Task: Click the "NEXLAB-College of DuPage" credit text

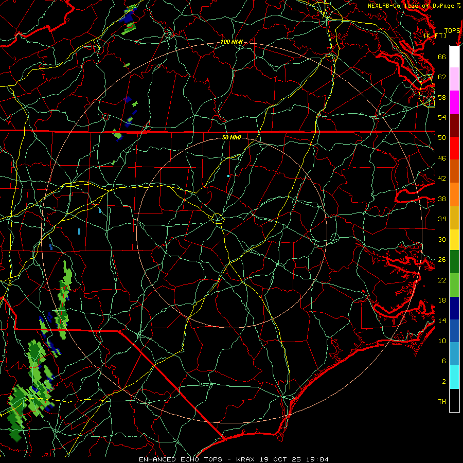Action: 412,6
